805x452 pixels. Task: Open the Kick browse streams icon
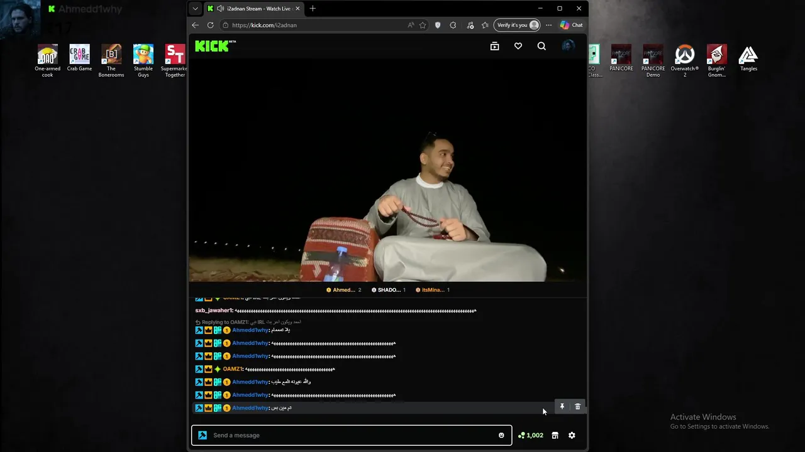[494, 46]
